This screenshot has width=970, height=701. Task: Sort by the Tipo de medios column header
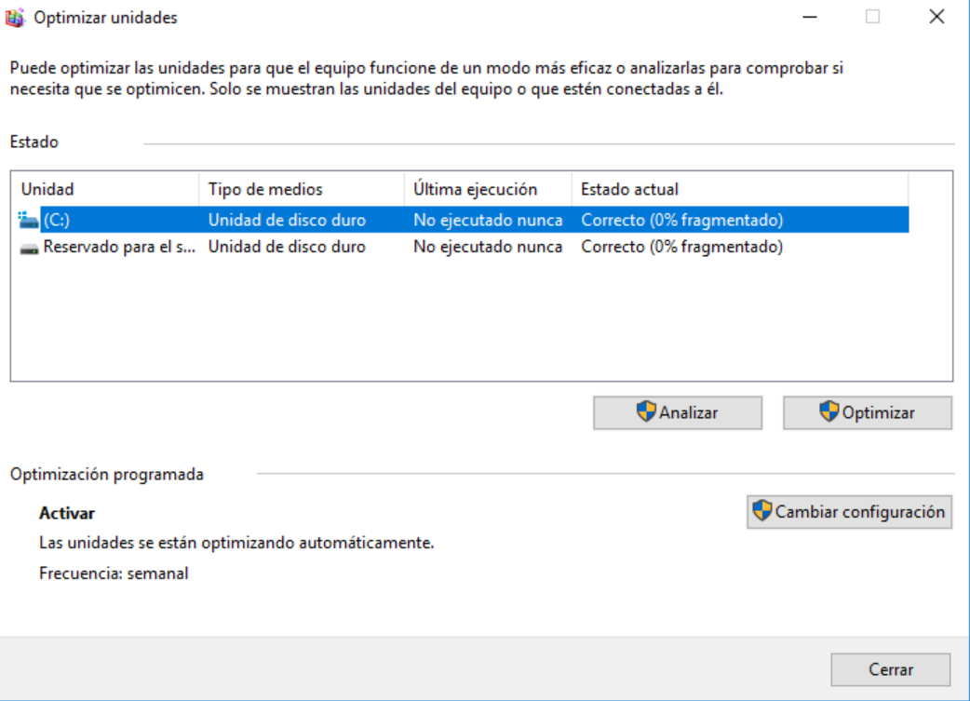tap(302, 189)
